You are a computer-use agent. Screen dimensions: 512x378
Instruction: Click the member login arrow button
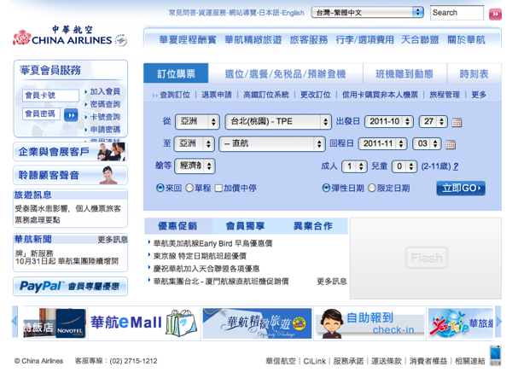pyautogui.click(x=71, y=115)
